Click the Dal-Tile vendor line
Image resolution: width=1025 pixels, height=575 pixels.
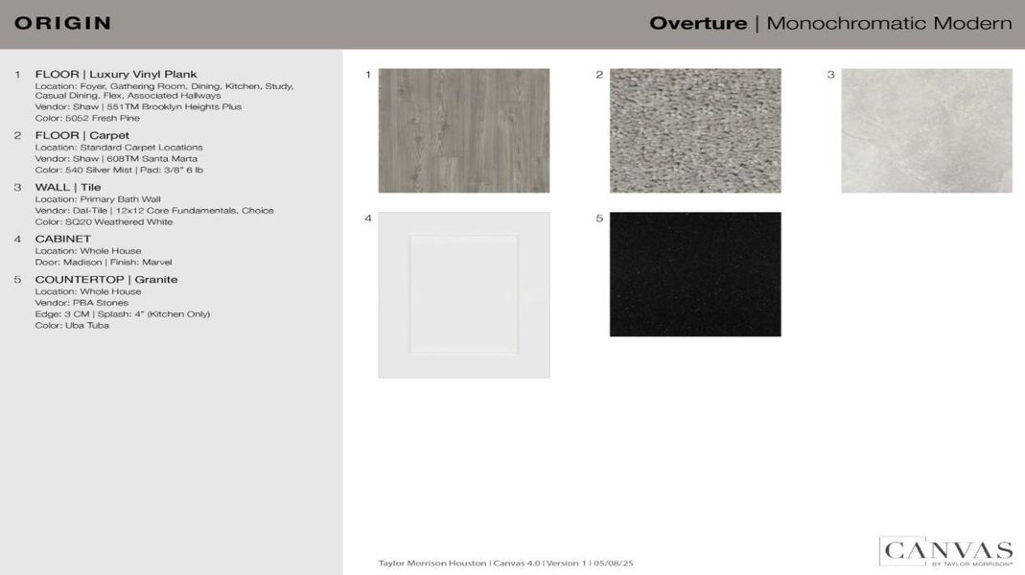click(x=155, y=210)
